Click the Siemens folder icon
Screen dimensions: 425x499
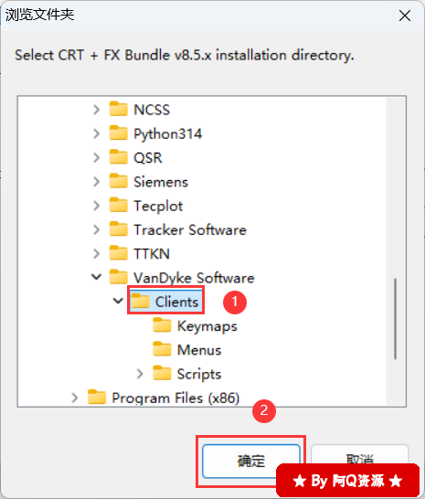pos(119,181)
